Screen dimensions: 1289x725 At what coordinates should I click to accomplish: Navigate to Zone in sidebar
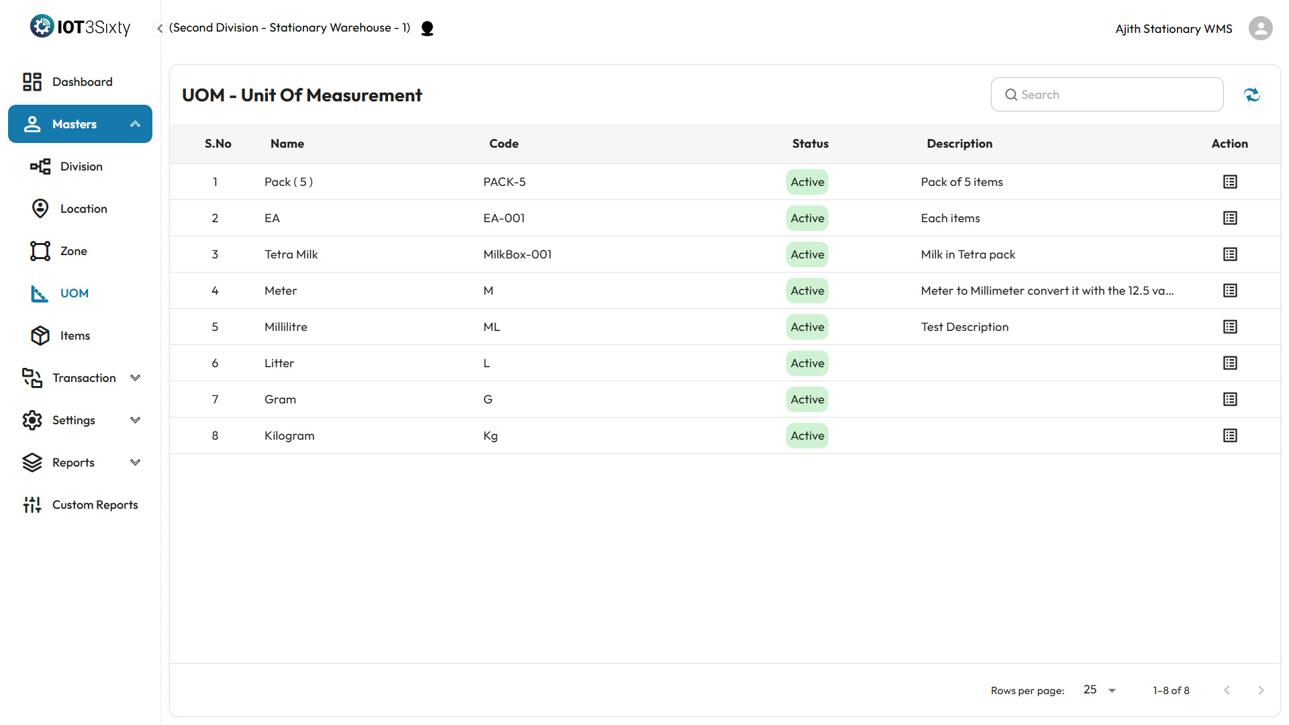pos(73,251)
